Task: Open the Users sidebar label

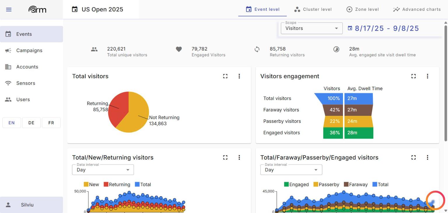Action: (23, 99)
